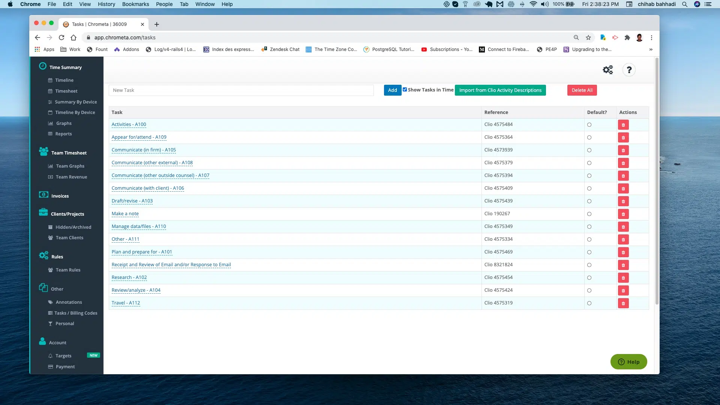Mark Travel - A112 as the default
The width and height of the screenshot is (720, 405).
point(589,303)
